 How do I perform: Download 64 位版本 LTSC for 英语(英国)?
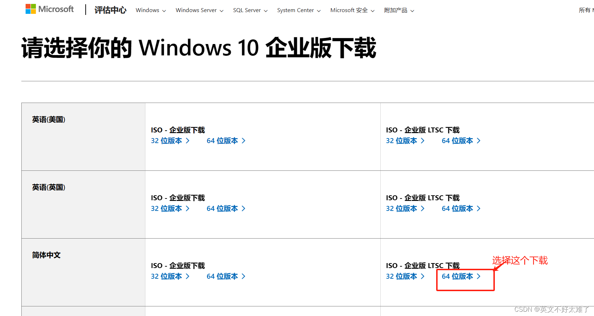pos(461,208)
